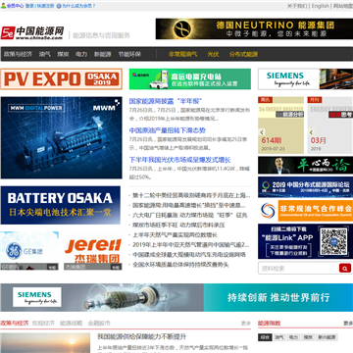Select the 煤炭 tab in 能源指数
Viewport: 353px width, 353px height.
[x=308, y=337]
